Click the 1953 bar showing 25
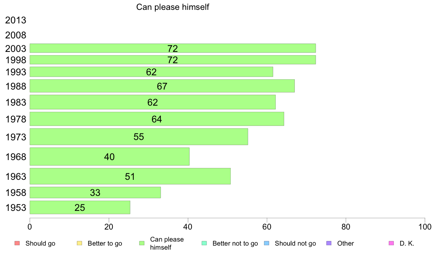The height and width of the screenshot is (269, 435). pyautogui.click(x=80, y=208)
